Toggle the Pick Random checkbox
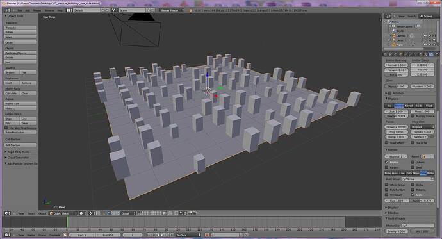The image size is (442, 239). click(x=387, y=190)
